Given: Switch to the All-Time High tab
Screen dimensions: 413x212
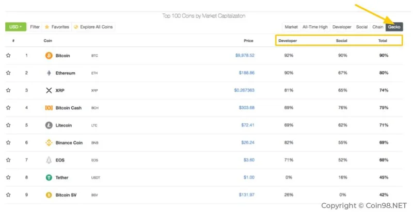Looking at the screenshot, I should tap(315, 27).
